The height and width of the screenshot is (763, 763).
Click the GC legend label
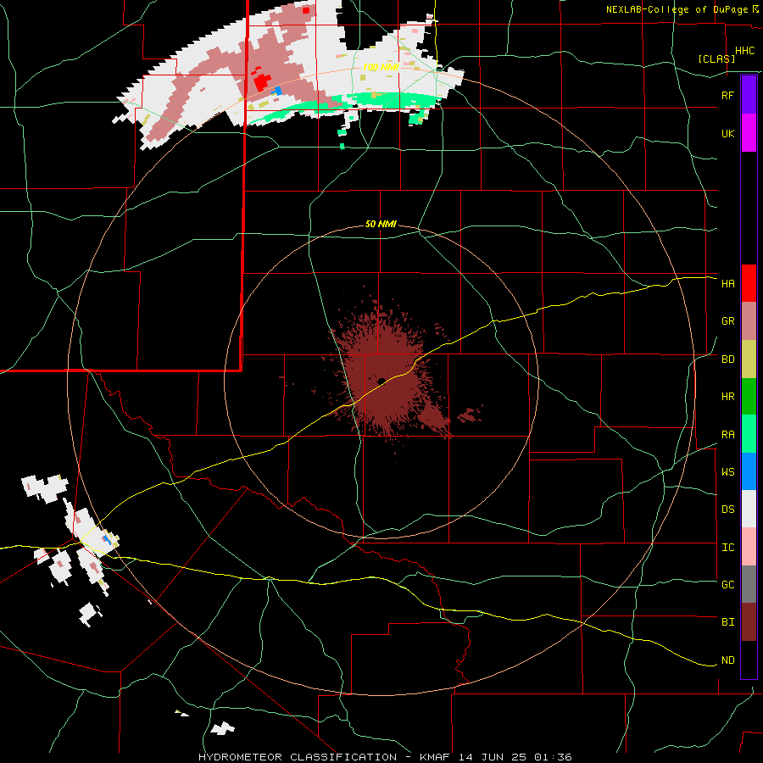pyautogui.click(x=727, y=585)
